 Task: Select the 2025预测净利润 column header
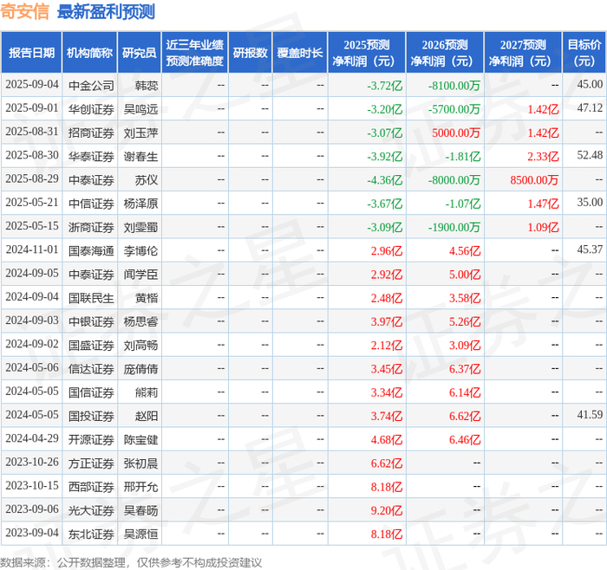(367, 53)
